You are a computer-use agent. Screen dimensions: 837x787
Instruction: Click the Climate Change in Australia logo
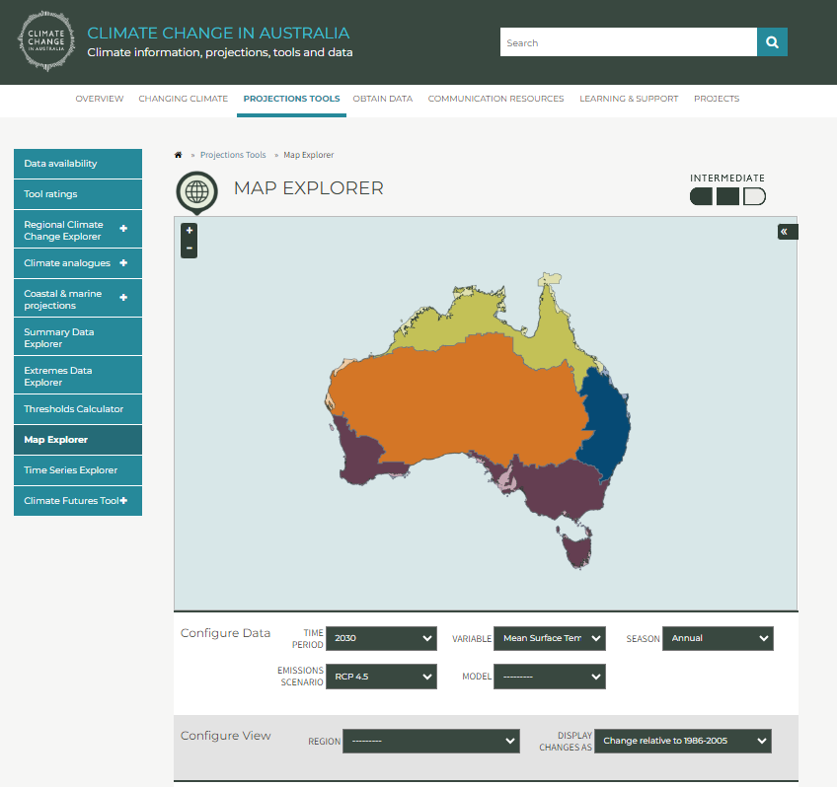pos(45,40)
